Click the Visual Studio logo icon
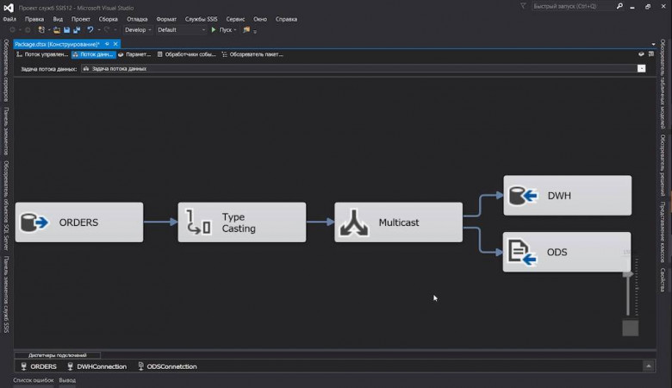 [9, 8]
